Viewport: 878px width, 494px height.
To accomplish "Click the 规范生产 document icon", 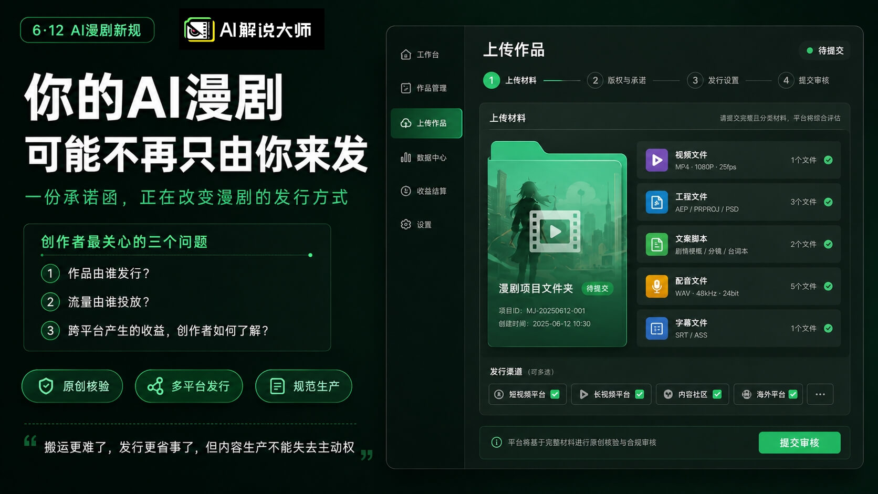I will point(277,386).
